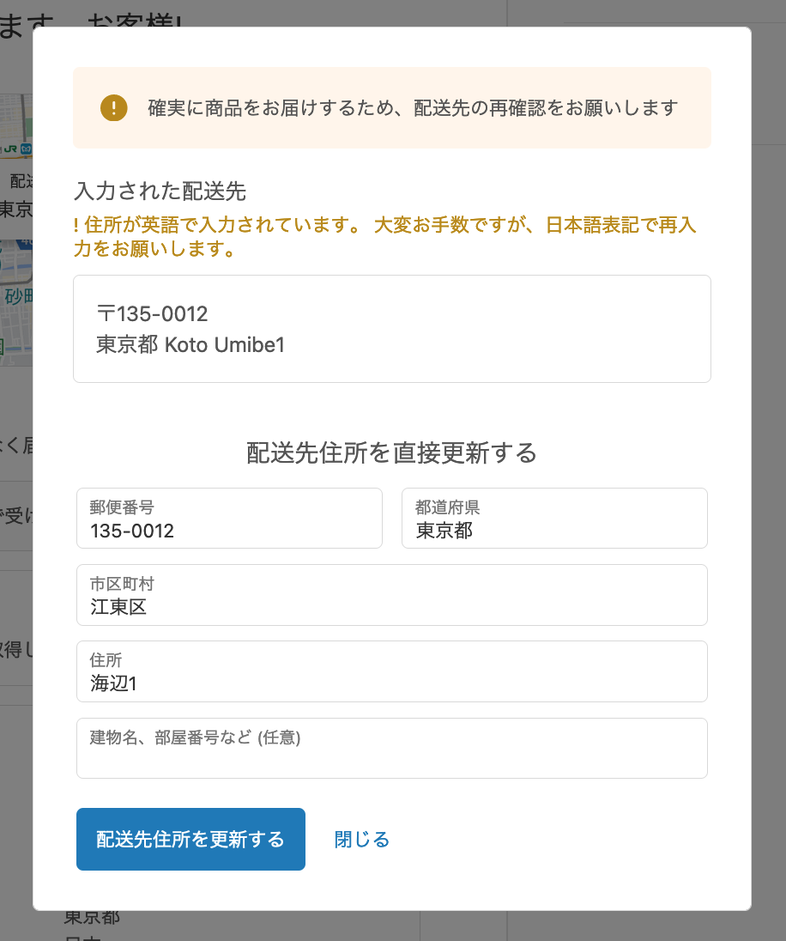Click the Tokyo Metro icon on map
This screenshot has width=786, height=941.
tap(26, 149)
